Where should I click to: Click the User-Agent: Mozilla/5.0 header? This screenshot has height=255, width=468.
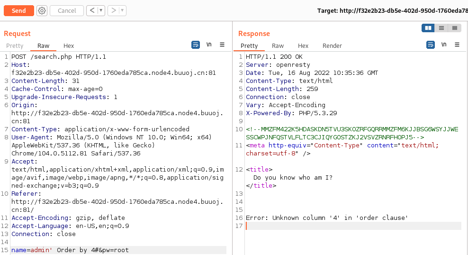click(x=111, y=146)
